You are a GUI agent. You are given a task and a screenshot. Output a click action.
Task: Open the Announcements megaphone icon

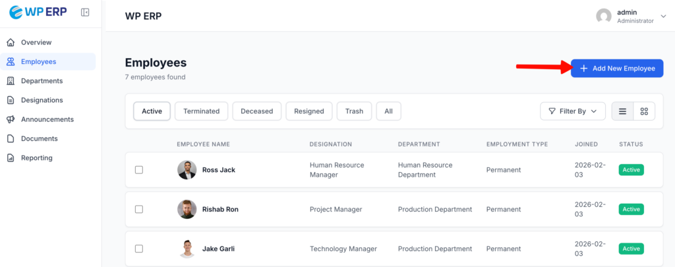11,119
